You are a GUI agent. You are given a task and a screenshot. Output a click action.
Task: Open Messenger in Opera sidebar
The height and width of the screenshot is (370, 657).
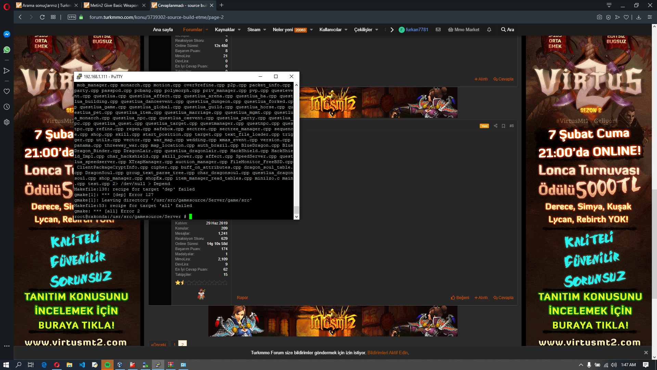[7, 34]
